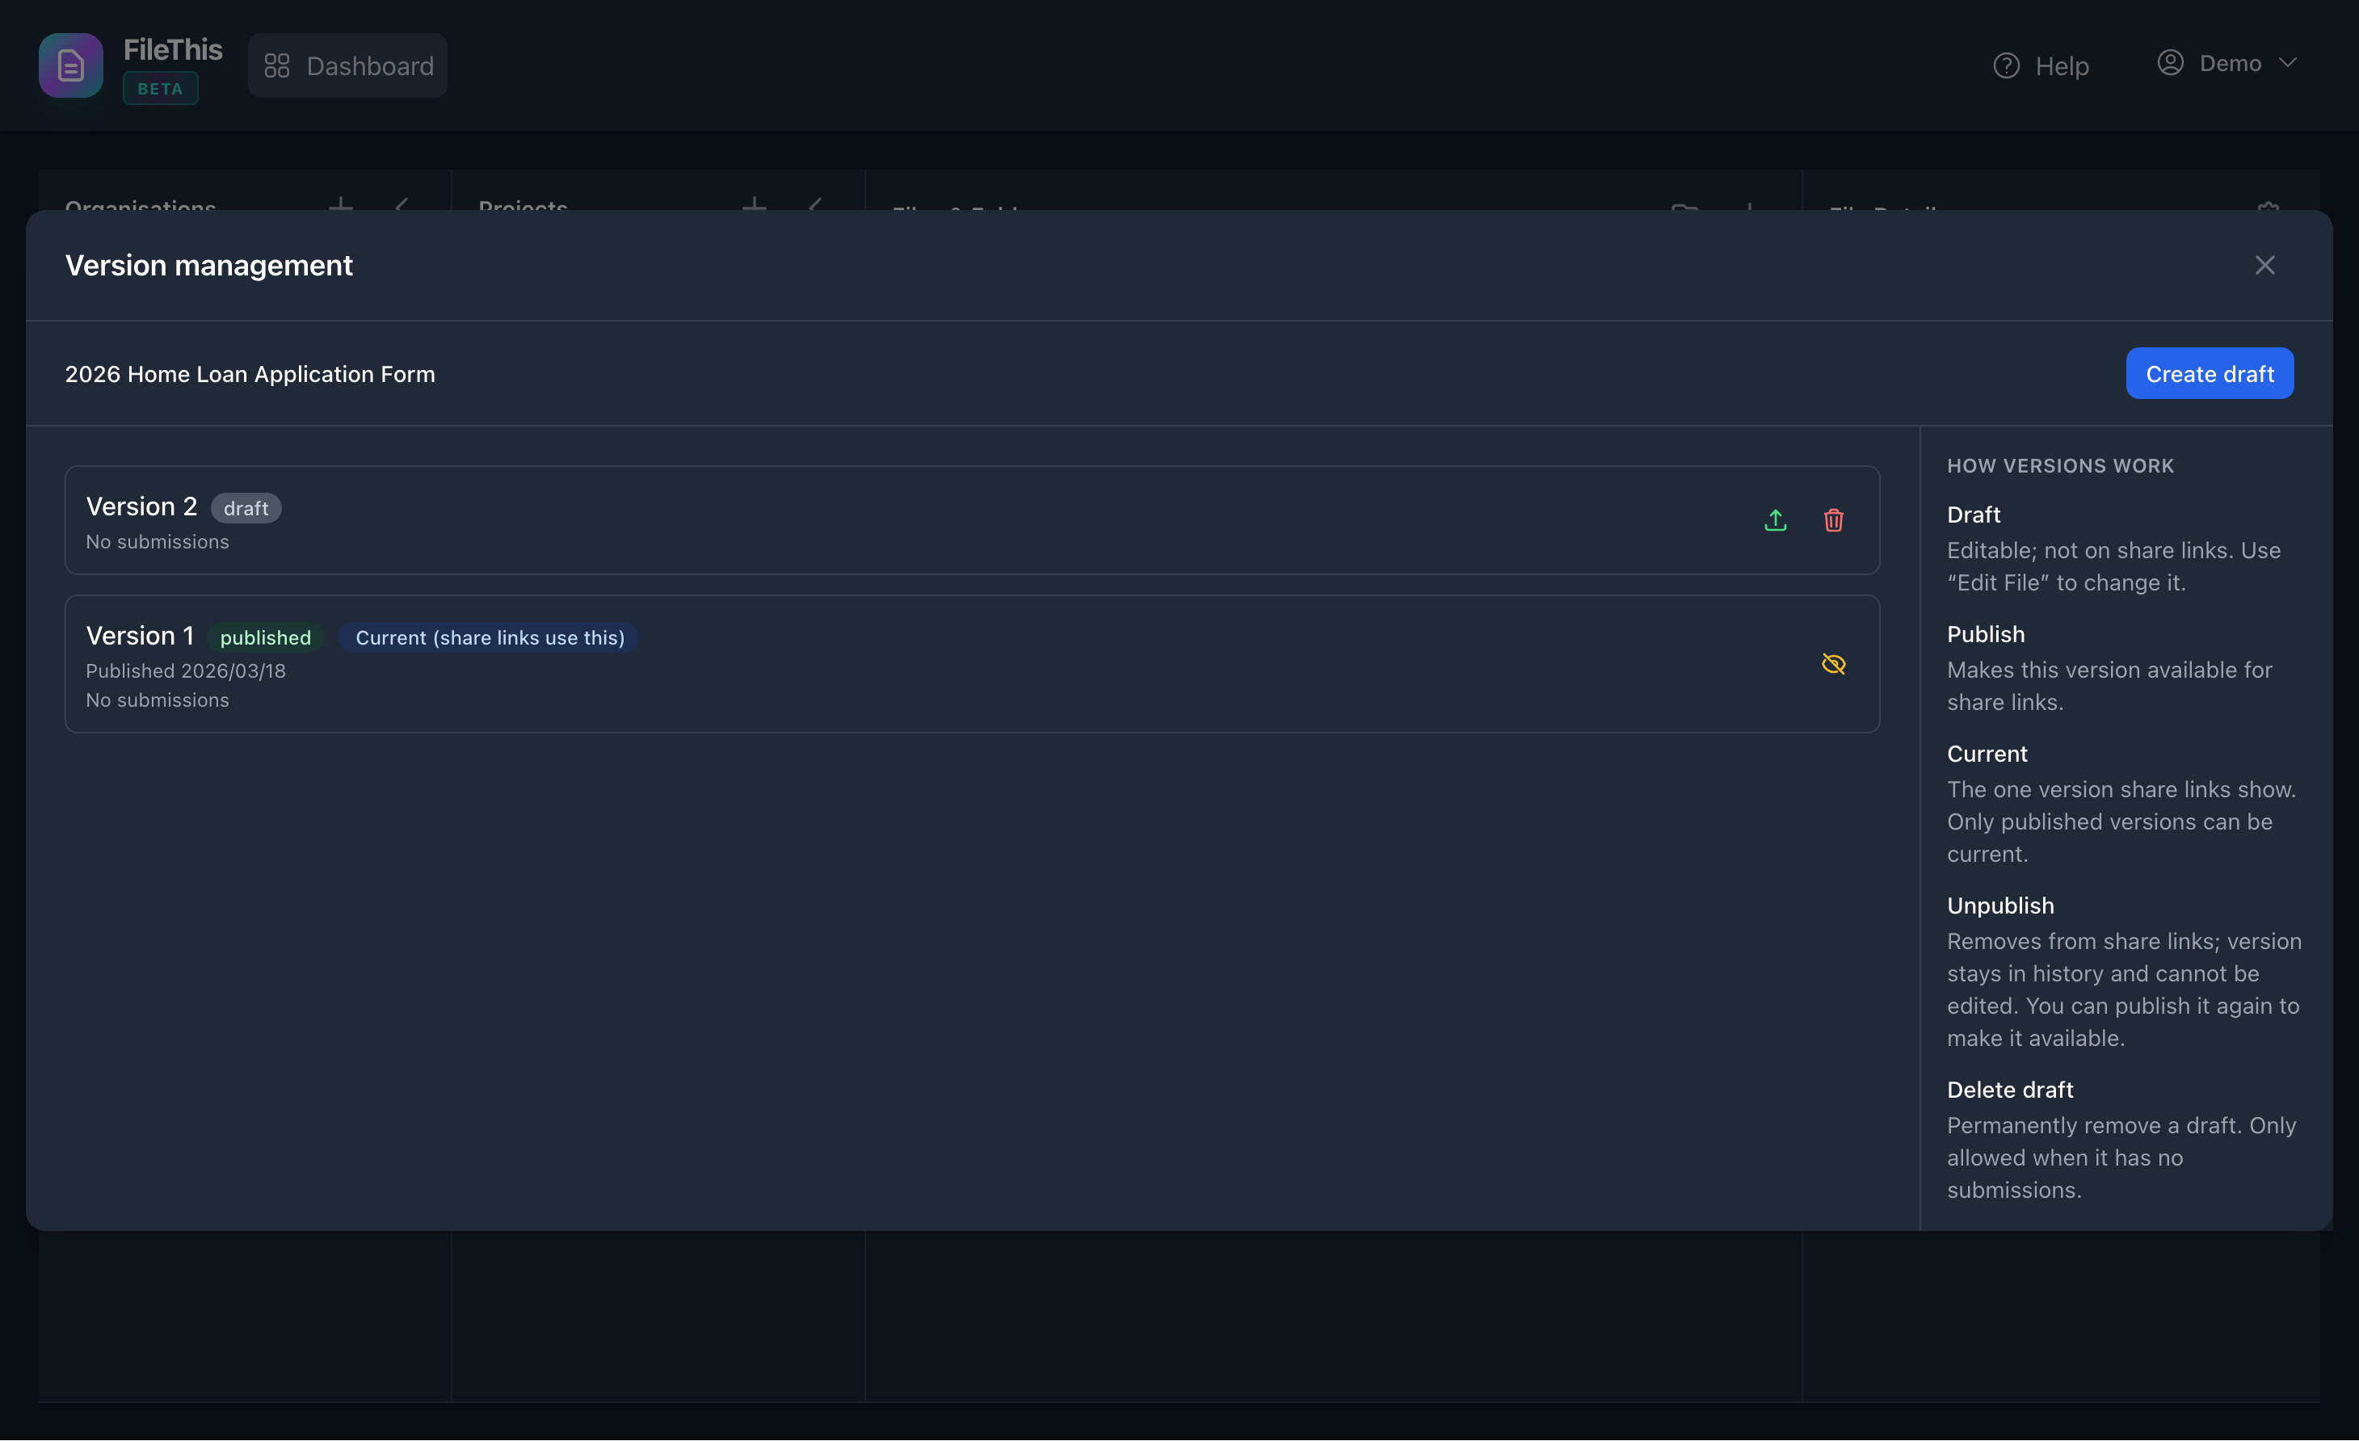2359x1441 pixels.
Task: Click the grid icon next to Dashboard
Action: point(276,65)
